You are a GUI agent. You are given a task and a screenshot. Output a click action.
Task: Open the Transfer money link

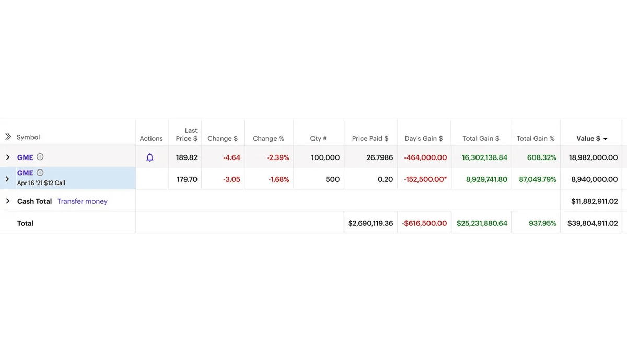[x=83, y=201]
